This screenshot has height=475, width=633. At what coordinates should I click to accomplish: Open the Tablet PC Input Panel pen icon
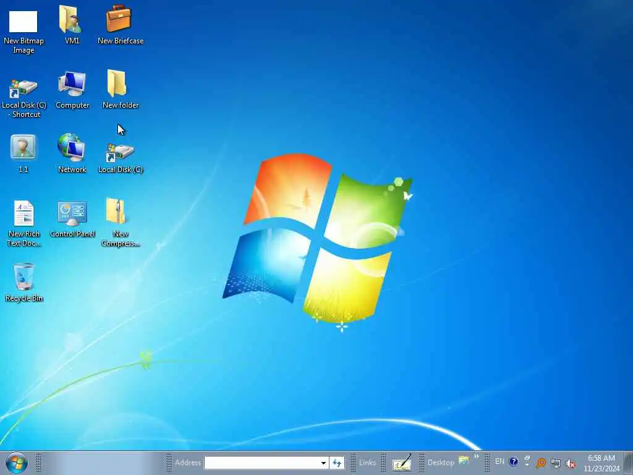[401, 463]
